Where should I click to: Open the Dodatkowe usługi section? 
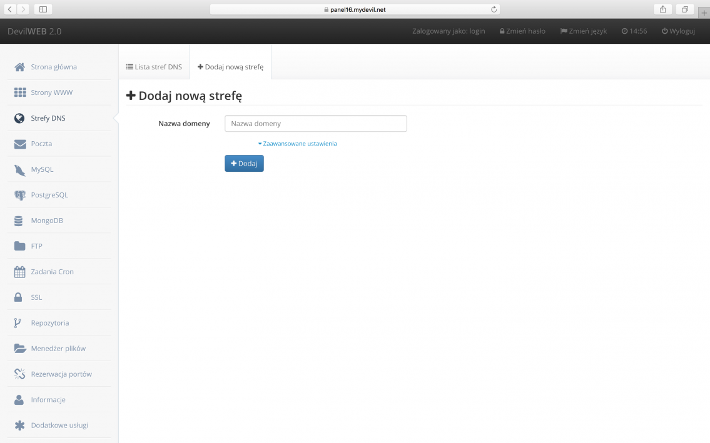[59, 425]
